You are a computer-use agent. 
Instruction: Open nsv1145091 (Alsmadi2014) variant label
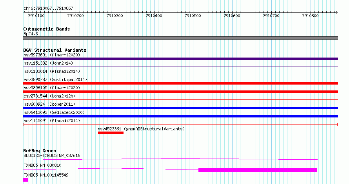pos(52,121)
